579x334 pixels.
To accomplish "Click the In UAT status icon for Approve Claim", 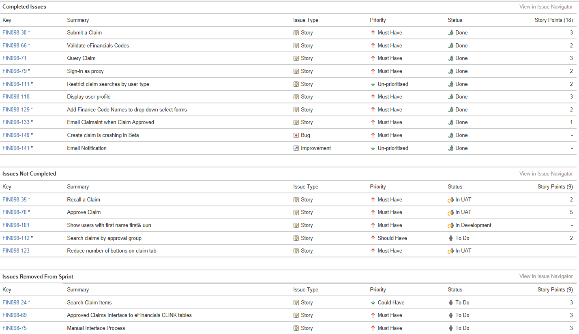I will click(450, 212).
